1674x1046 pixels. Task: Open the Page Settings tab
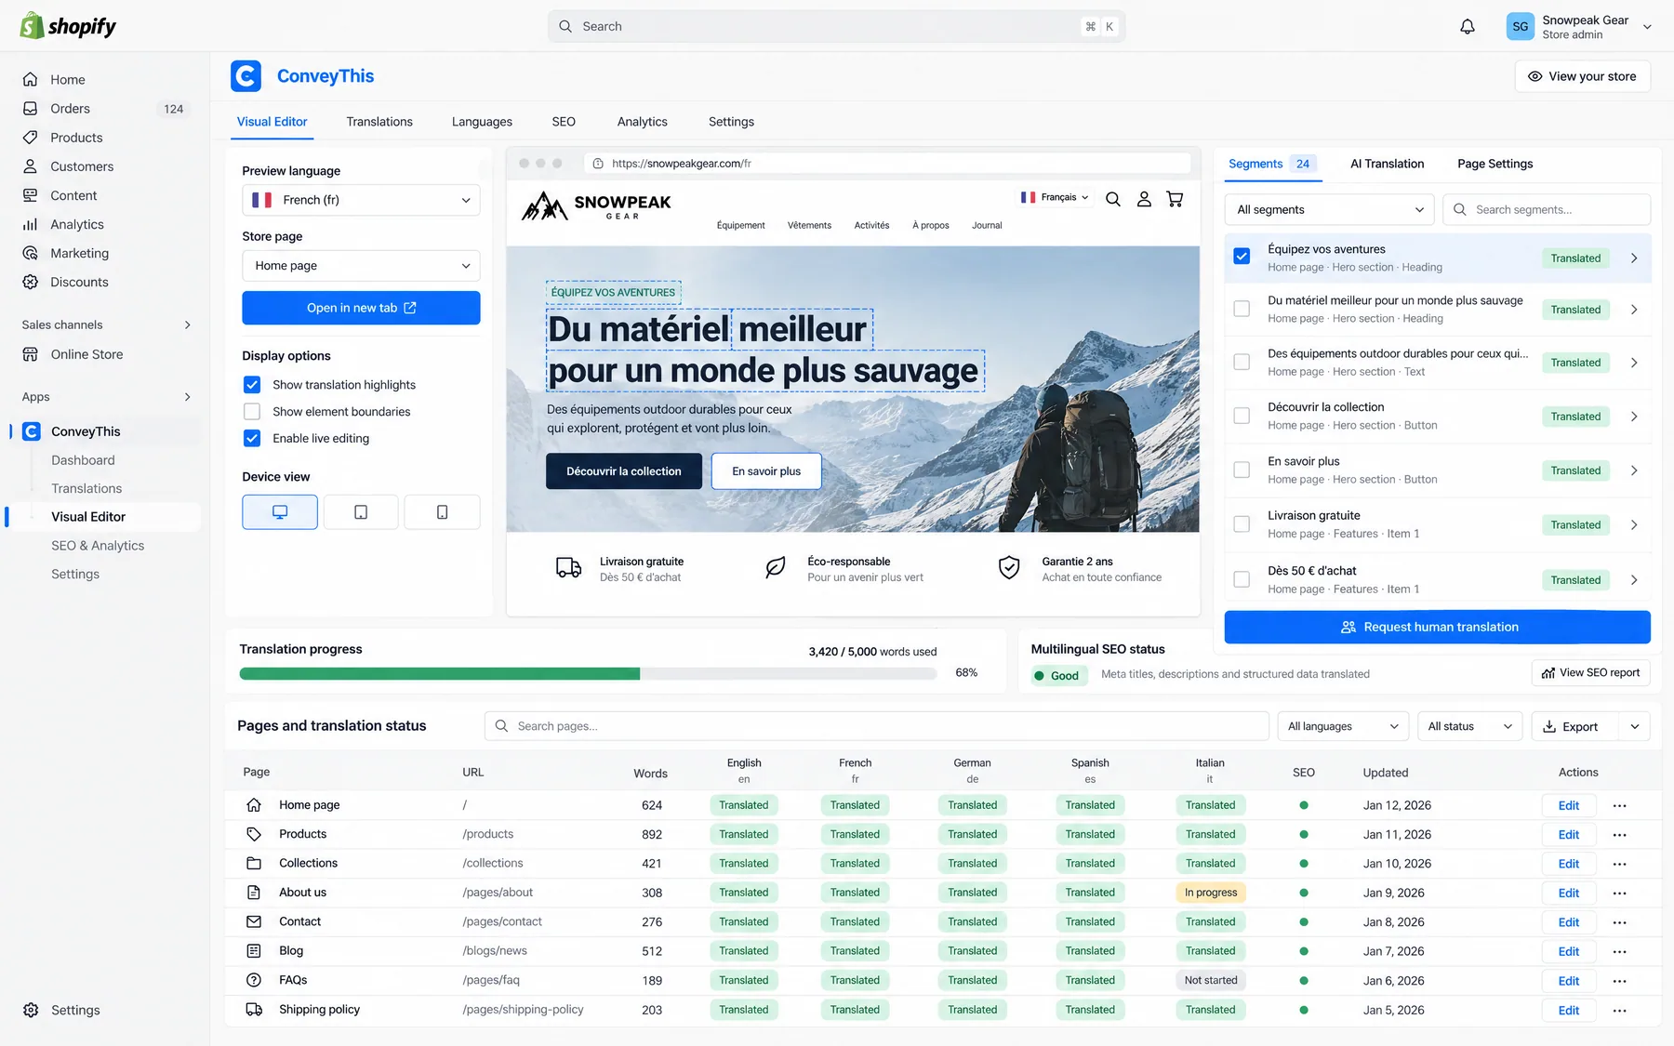pos(1495,164)
